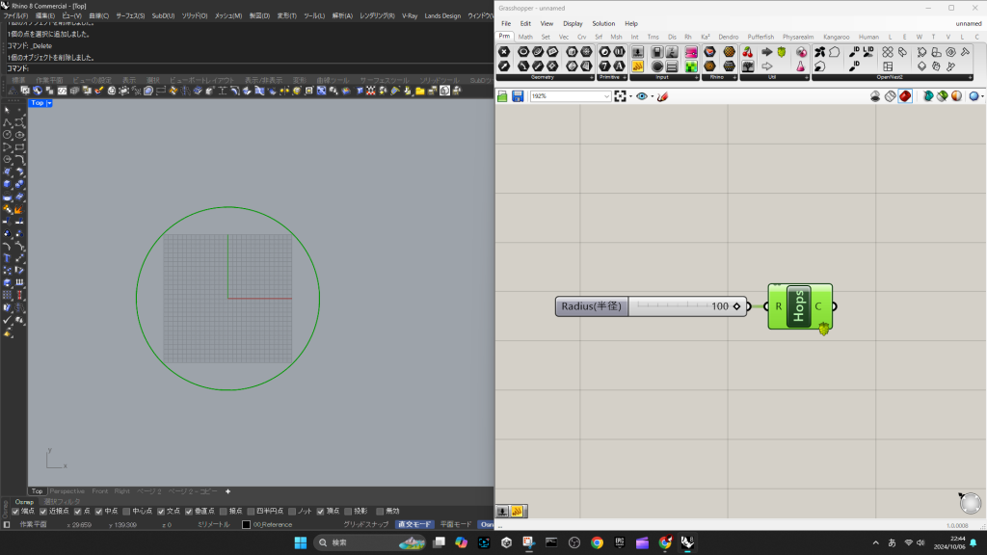Click the cherry icon in Util panel
This screenshot has width=987, height=555.
[x=748, y=52]
